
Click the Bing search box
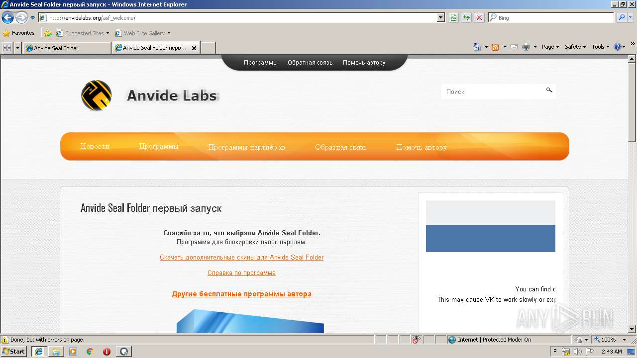pyautogui.click(x=551, y=17)
